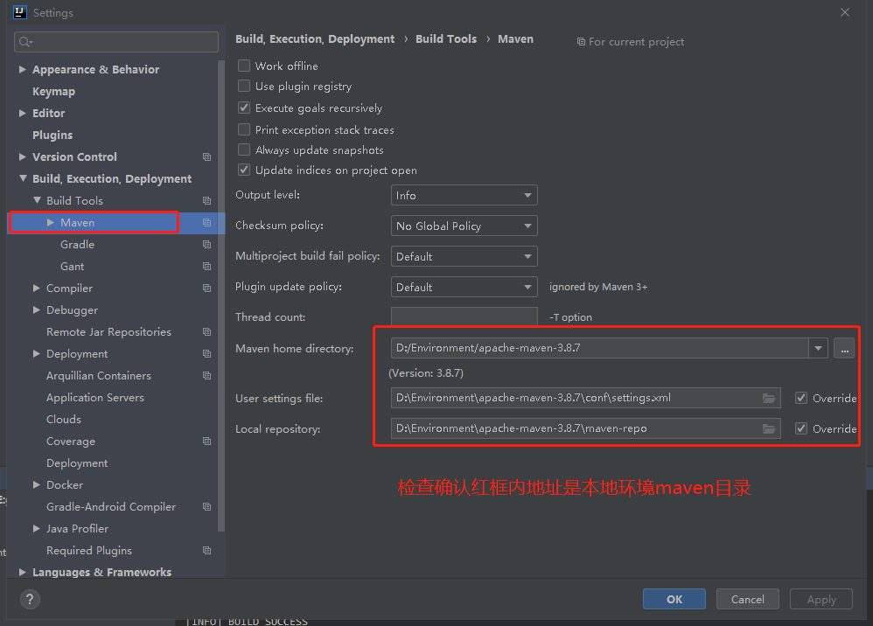Expand Languages & Frameworks node
This screenshot has width=873, height=626.
click(x=22, y=572)
